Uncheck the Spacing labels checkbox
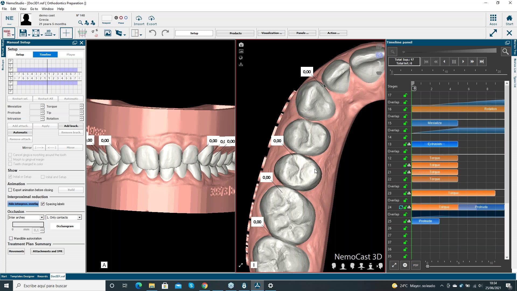Image resolution: width=517 pixels, height=291 pixels. 43,204
